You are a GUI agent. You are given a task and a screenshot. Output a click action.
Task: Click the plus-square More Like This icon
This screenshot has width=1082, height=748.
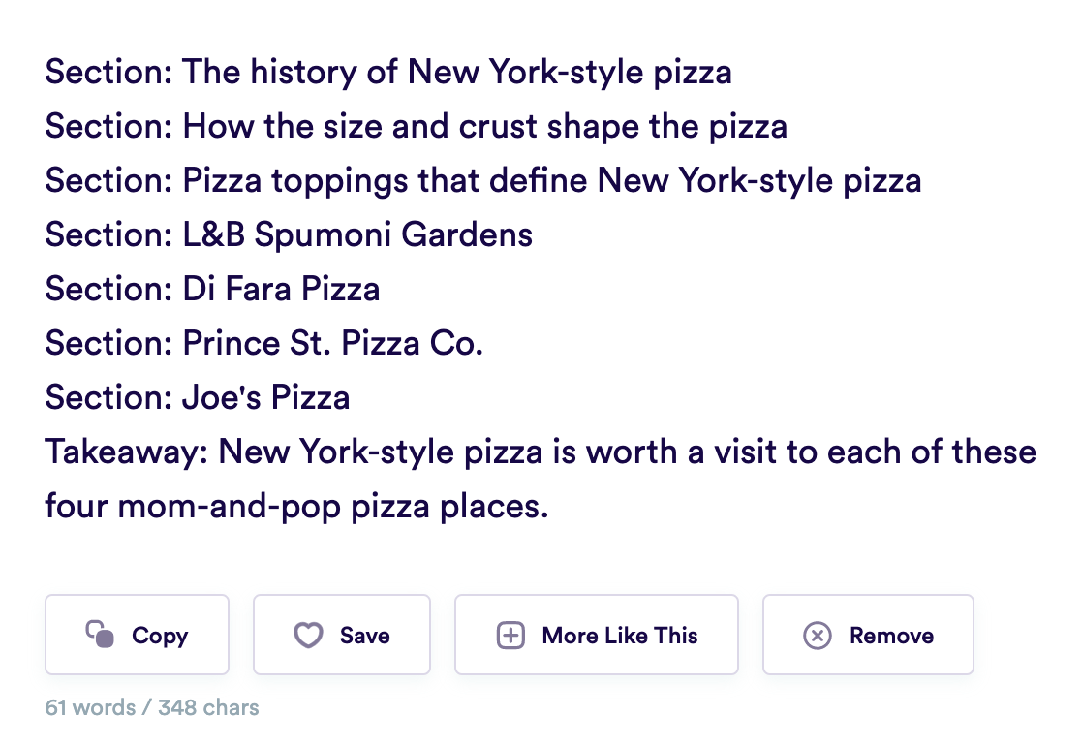(510, 636)
